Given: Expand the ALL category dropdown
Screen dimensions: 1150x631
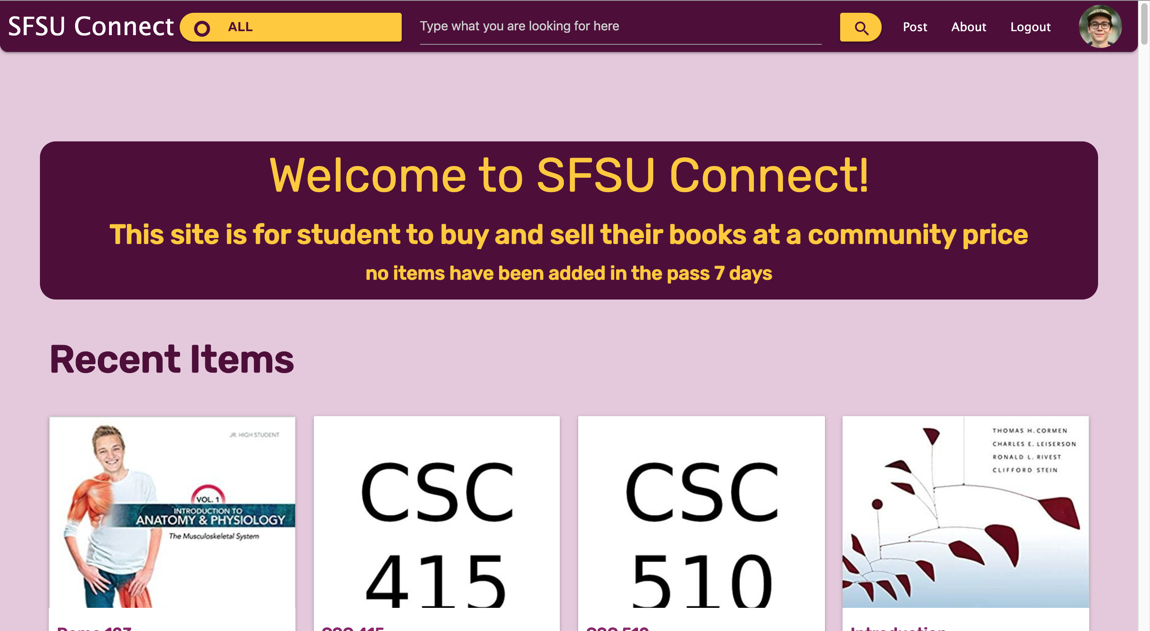Looking at the screenshot, I should tap(290, 27).
